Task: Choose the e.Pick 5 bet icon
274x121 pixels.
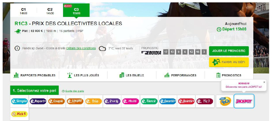Action: click(x=19, y=114)
